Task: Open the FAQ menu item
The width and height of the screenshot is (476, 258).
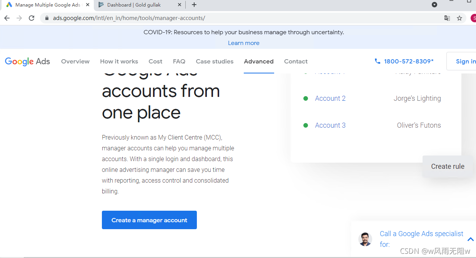Action: point(179,61)
